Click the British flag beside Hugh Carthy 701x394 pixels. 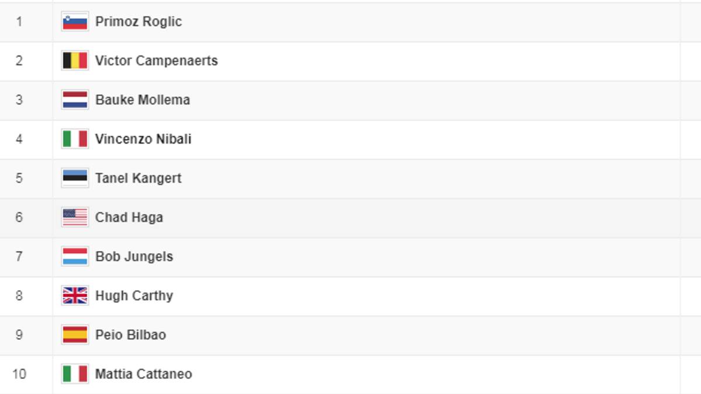pyautogui.click(x=75, y=295)
